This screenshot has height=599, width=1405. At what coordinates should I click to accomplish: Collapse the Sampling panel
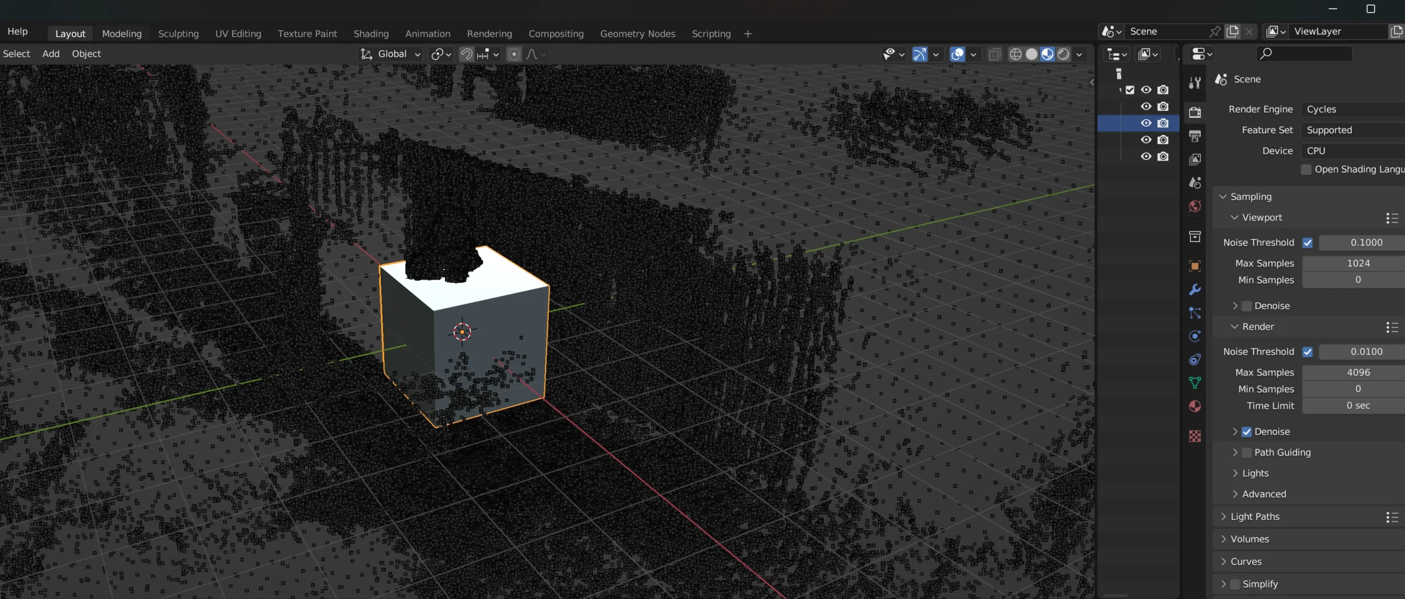coord(1251,196)
